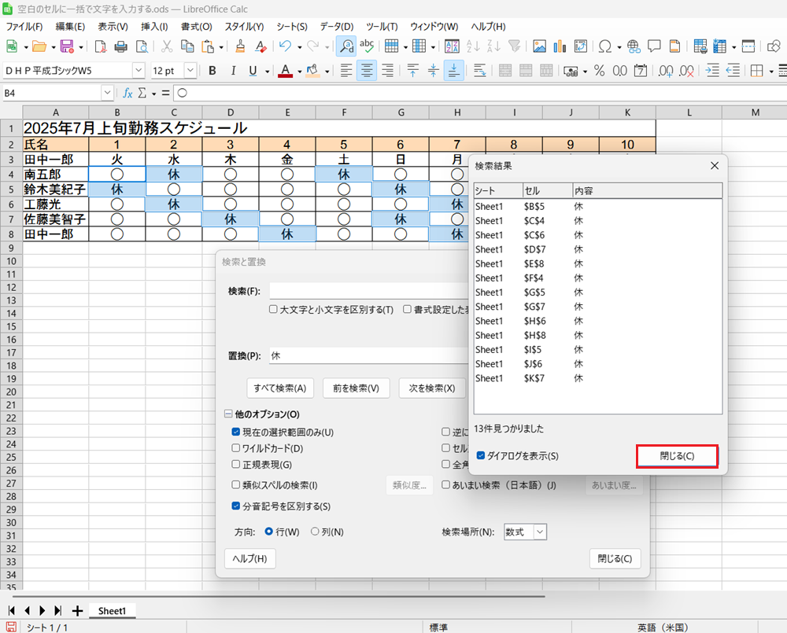Collapse the 他のオプション expander
787x633 pixels.
click(x=228, y=414)
